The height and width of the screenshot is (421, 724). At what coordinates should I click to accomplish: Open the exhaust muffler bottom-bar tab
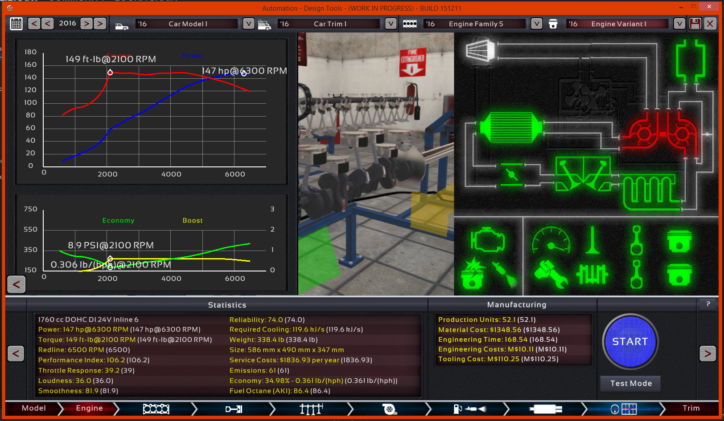click(545, 409)
